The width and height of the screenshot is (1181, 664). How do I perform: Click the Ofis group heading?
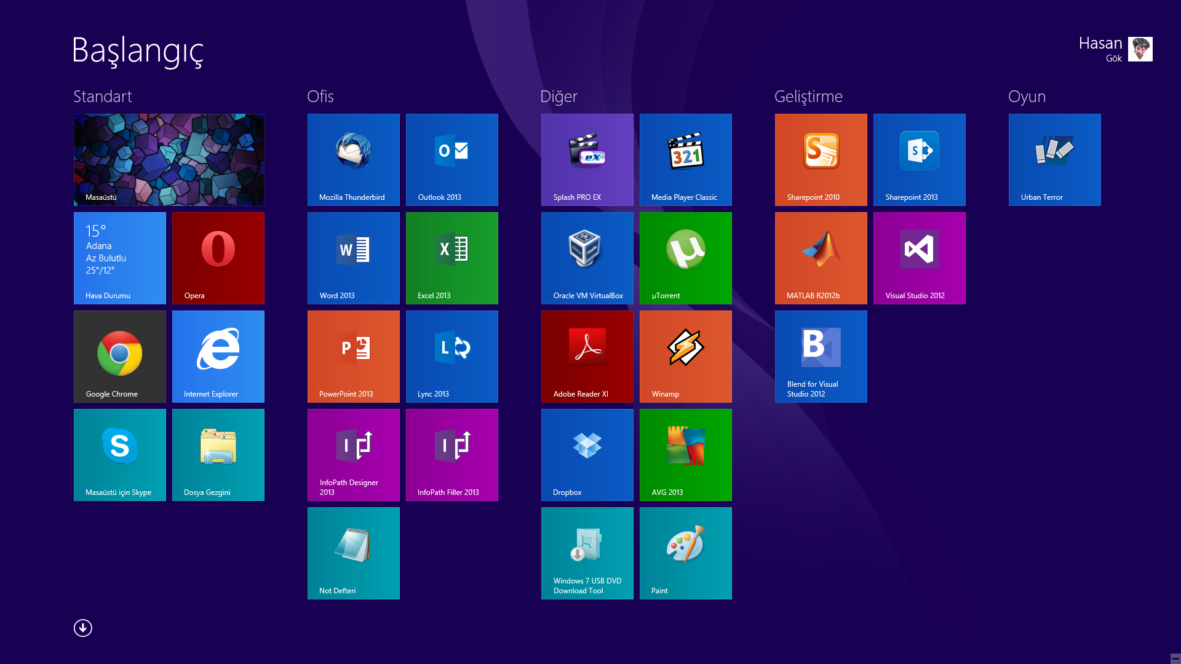click(320, 97)
